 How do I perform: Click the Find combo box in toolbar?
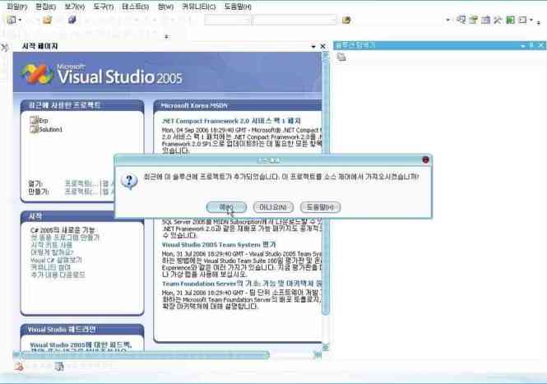tap(294, 21)
